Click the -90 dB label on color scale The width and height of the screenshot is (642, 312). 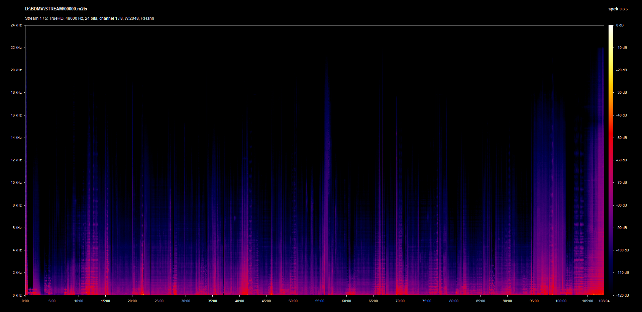[x=621, y=228]
